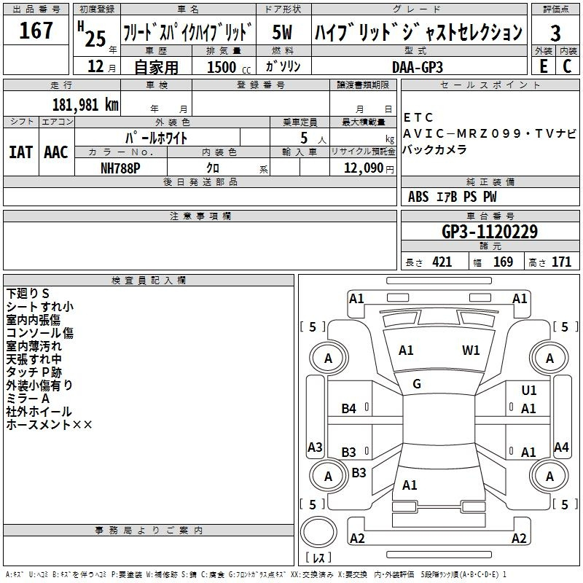583x583 pixels.
Task: Click the G windshield mark on the diagram
Action: (x=417, y=384)
